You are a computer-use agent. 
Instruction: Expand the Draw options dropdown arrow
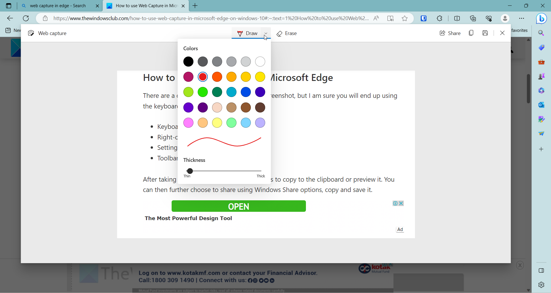click(x=266, y=33)
